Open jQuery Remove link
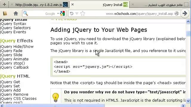Image resolution: width=191 pixels, height=107 pixels. point(14,94)
